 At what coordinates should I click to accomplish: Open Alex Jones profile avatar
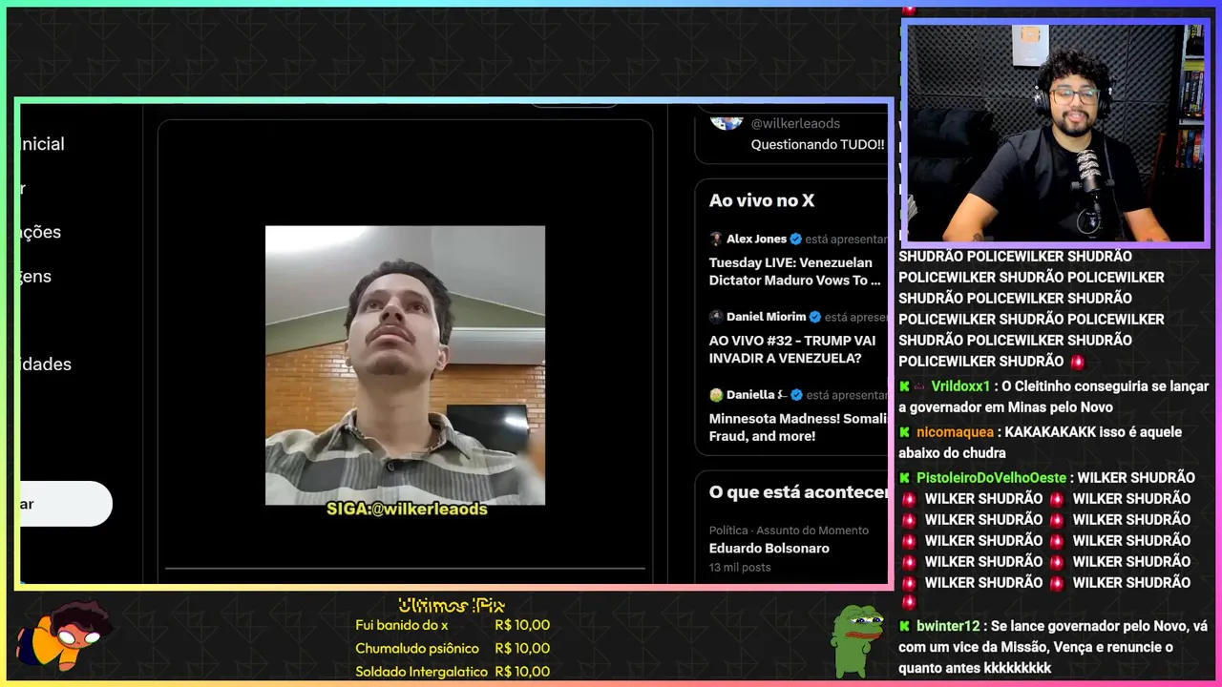coord(716,239)
